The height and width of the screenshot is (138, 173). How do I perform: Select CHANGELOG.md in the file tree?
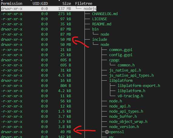click(x=105, y=14)
